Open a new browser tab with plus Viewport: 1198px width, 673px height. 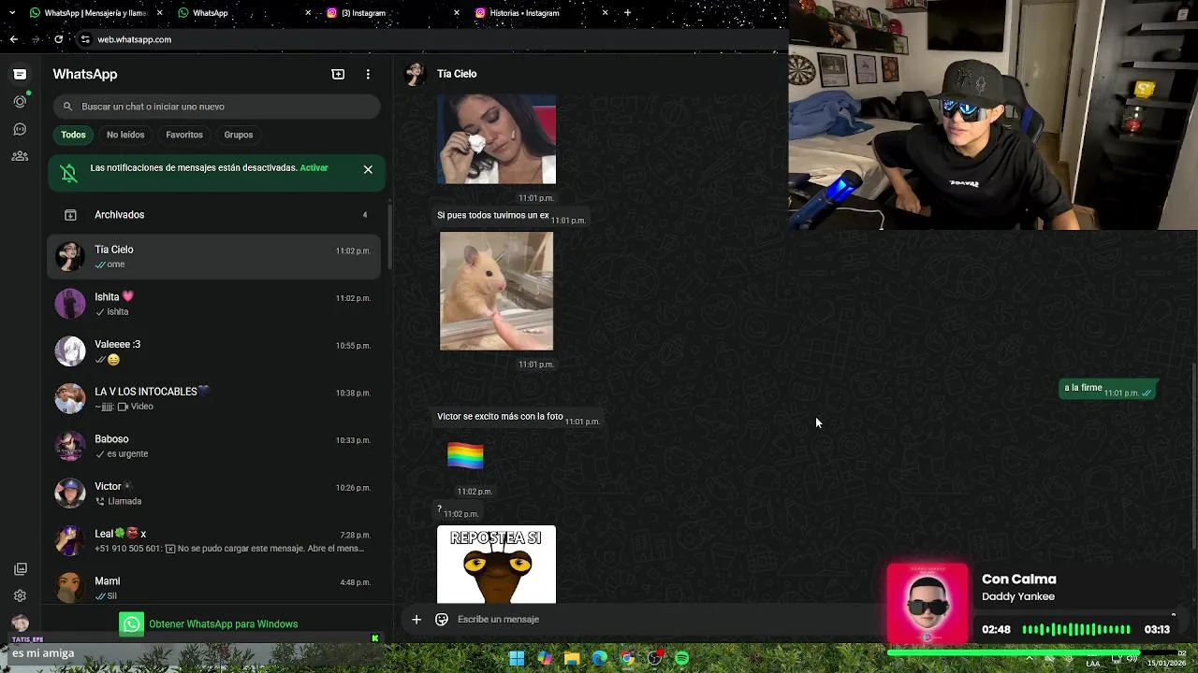pyautogui.click(x=627, y=13)
